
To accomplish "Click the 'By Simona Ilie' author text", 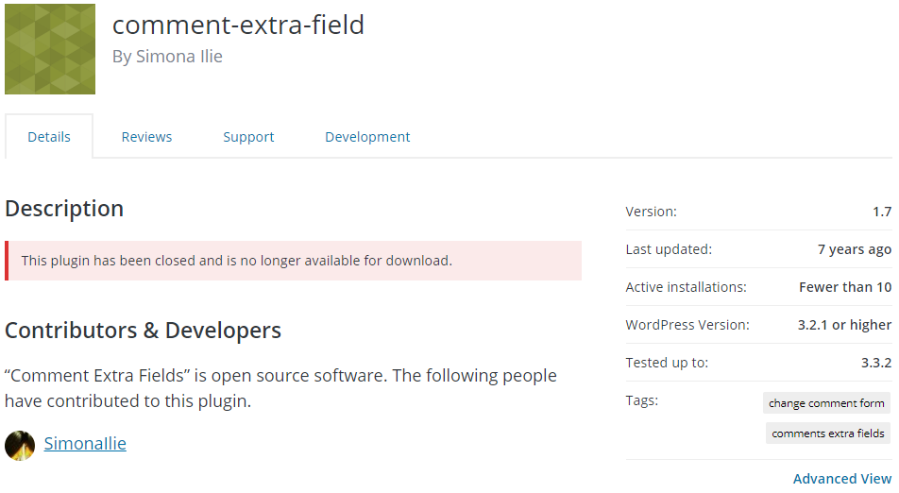I will pyautogui.click(x=167, y=56).
